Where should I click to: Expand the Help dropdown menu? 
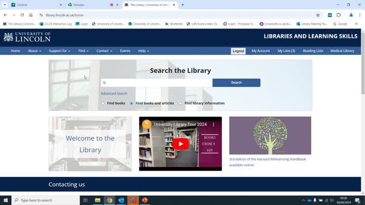(144, 51)
